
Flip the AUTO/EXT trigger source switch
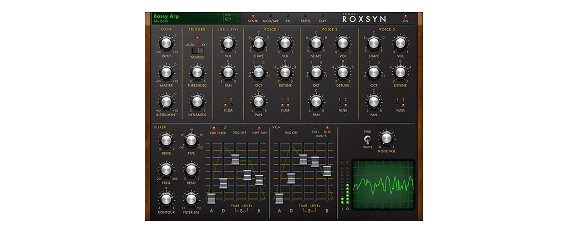[197, 50]
